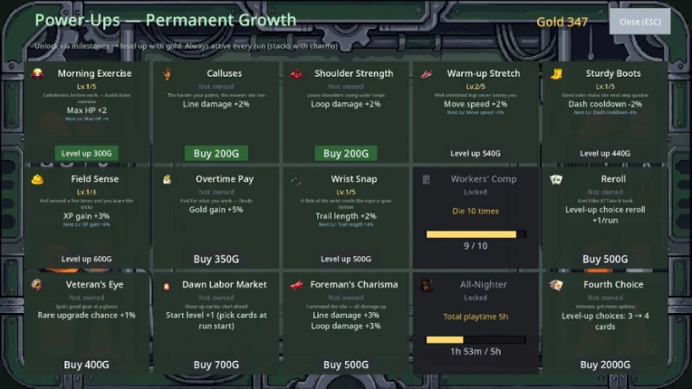The height and width of the screenshot is (389, 692).
Task: Select the Veteran's Eye icon
Action: [x=37, y=285]
